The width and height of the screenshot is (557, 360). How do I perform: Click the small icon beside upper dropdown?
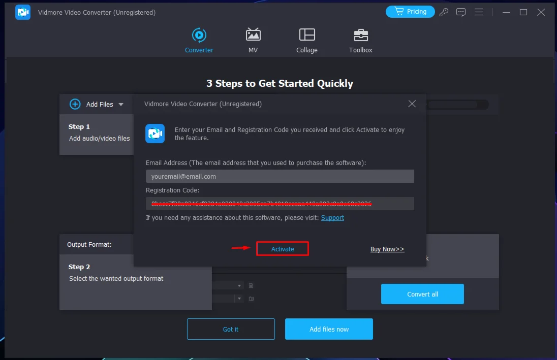(x=251, y=286)
